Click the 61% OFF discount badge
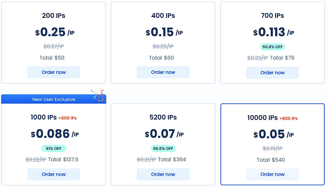 (54, 148)
